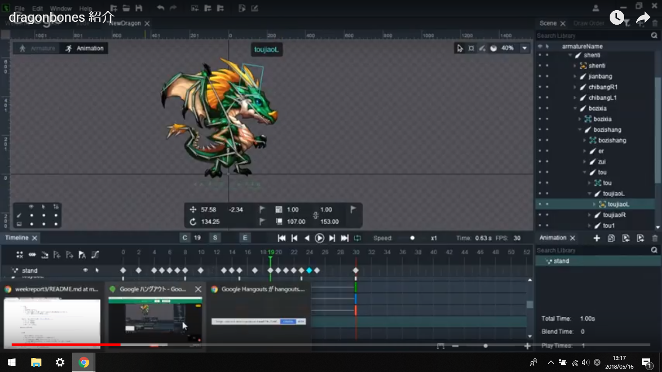
Task: Select the create bone tool in the canvas toolbar
Action: pos(482,48)
